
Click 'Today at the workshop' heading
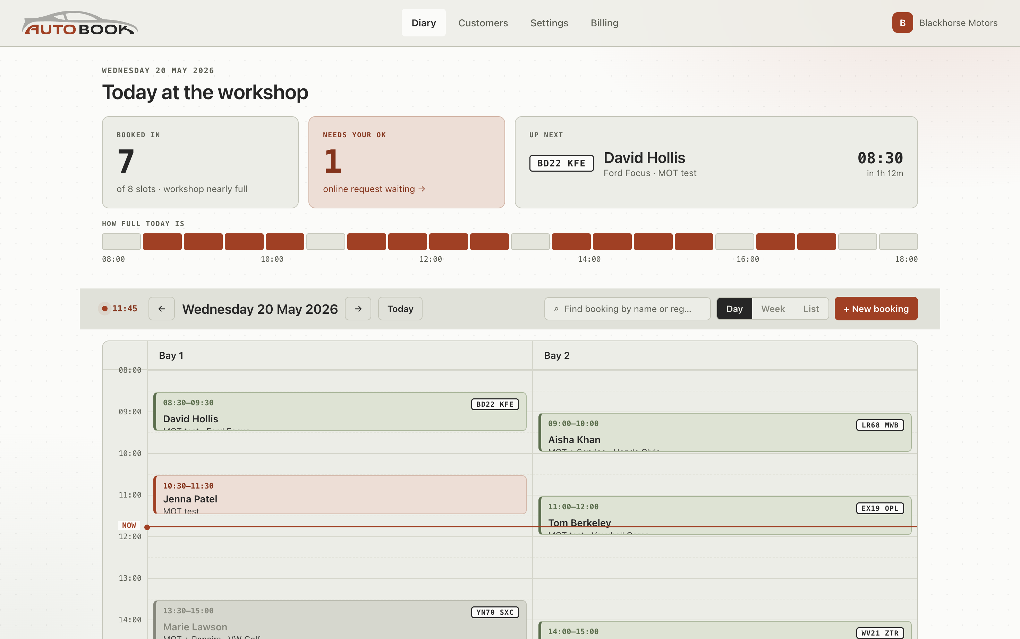[x=205, y=92]
